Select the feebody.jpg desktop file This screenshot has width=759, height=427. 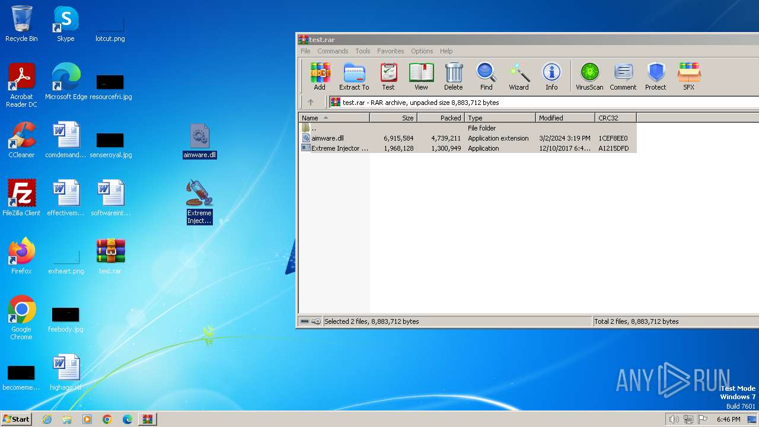pyautogui.click(x=66, y=319)
